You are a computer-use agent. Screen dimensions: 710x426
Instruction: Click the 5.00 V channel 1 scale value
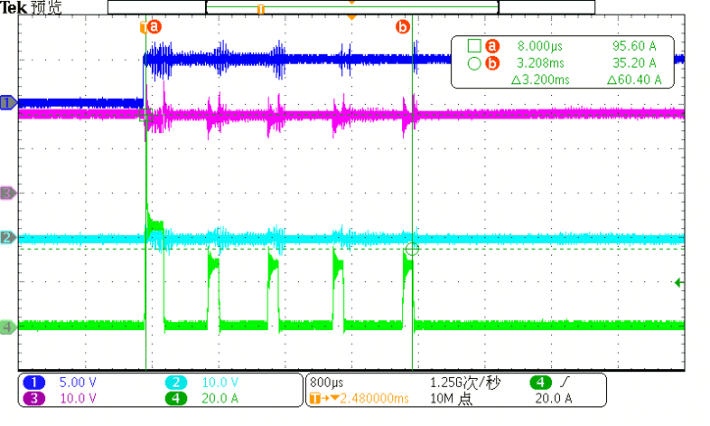click(77, 383)
